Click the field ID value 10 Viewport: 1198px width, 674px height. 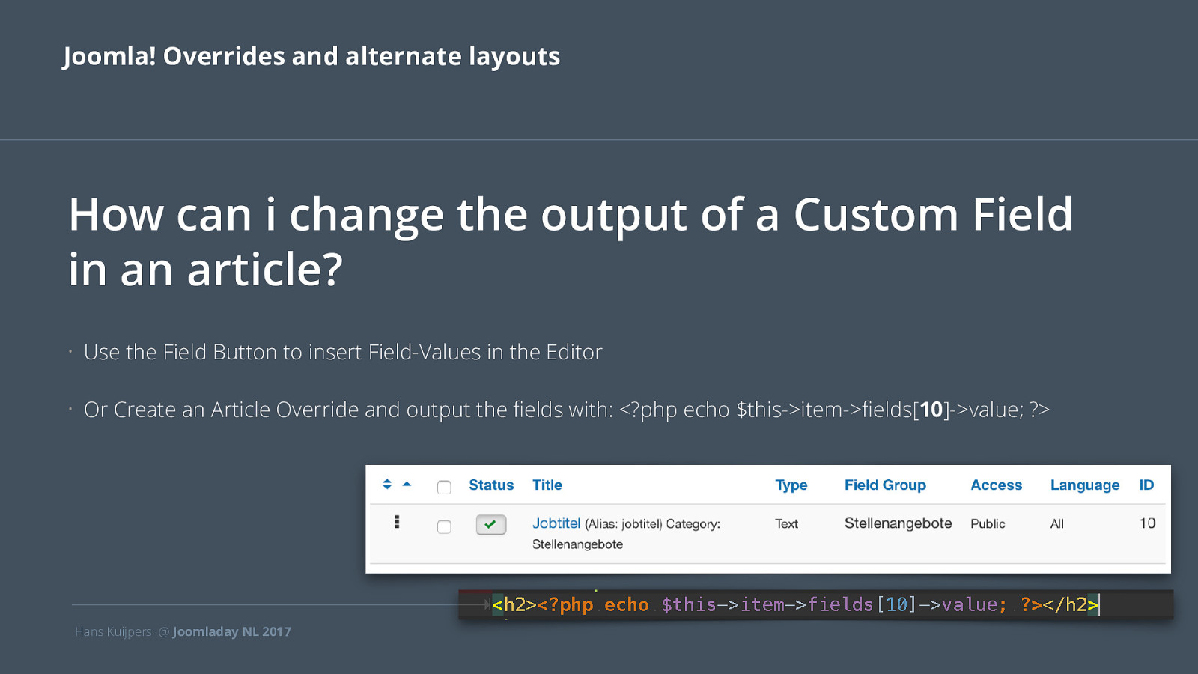coord(1147,523)
